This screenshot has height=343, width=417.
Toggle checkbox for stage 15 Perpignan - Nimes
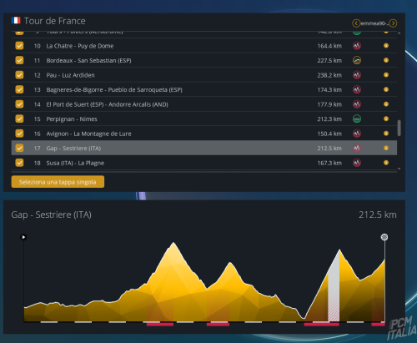pyautogui.click(x=19, y=119)
